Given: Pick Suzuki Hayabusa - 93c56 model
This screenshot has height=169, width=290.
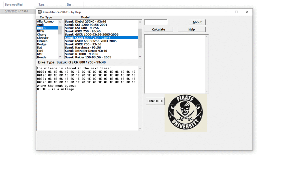Looking at the screenshot, I should pos(83,48).
